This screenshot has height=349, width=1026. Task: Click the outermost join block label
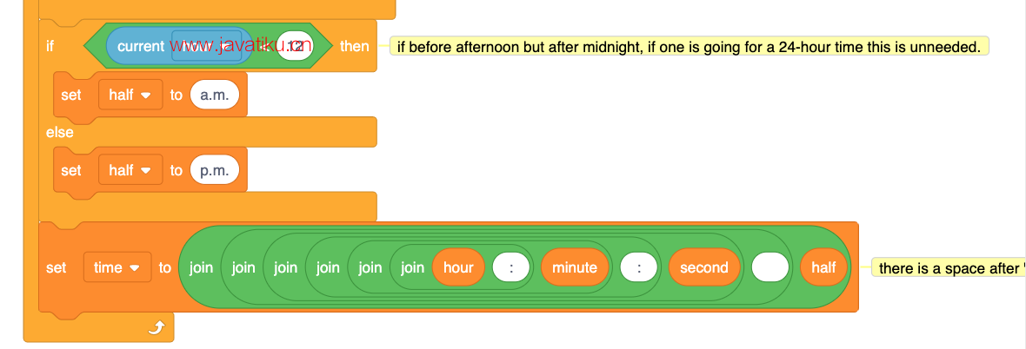tap(201, 267)
